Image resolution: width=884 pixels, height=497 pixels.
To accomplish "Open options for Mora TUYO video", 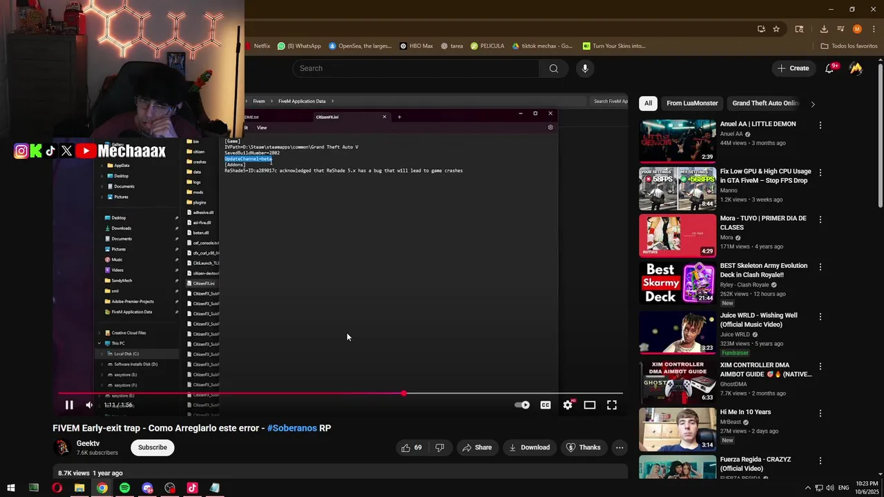I will pos(820,220).
